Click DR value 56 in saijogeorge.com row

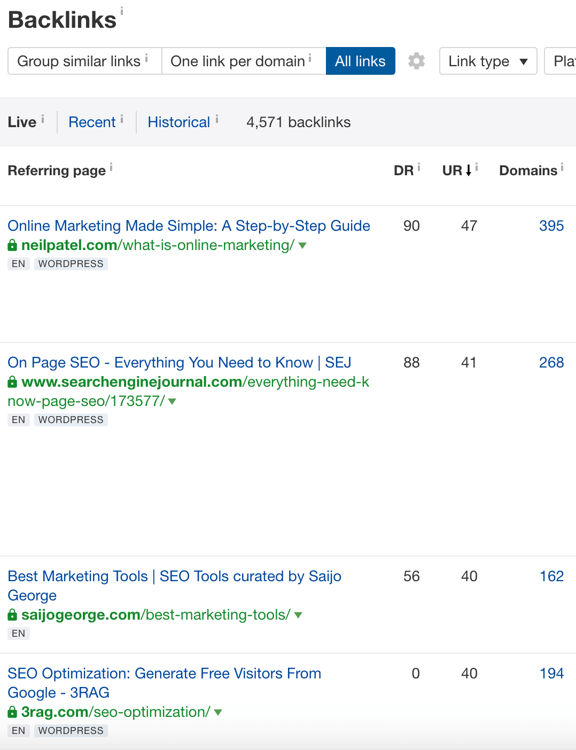(x=411, y=576)
